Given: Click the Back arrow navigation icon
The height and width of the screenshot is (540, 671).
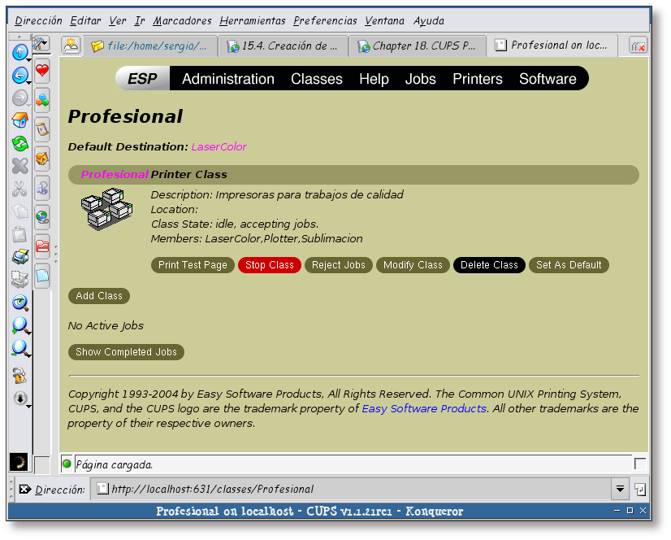Looking at the screenshot, I should click(x=20, y=76).
